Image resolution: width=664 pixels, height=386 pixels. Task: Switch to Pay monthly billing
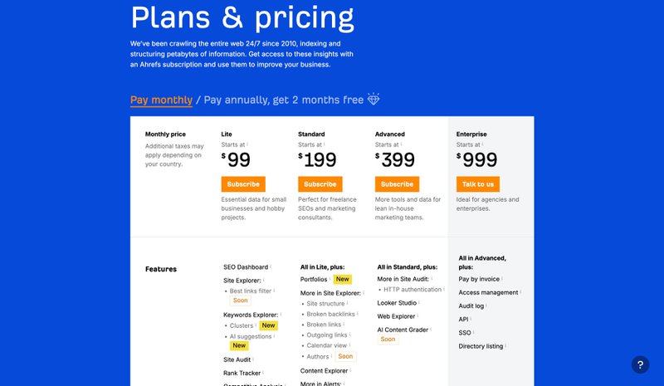click(161, 100)
